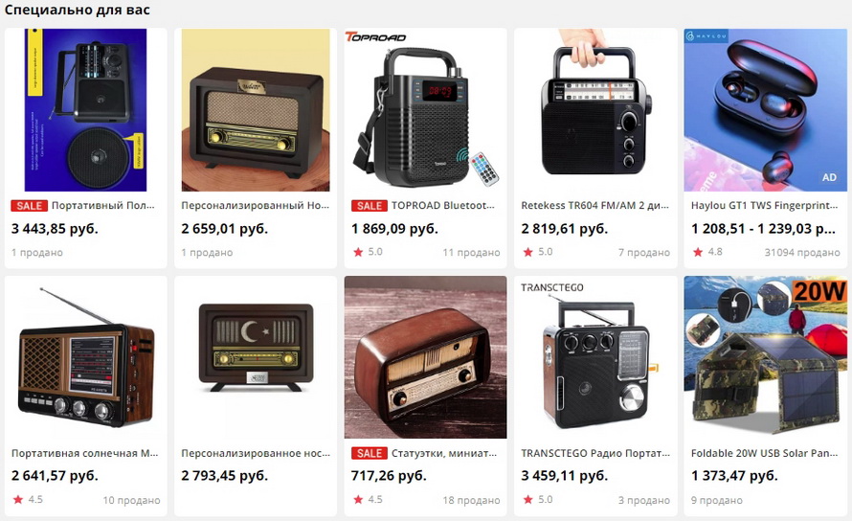Open the blue-background portable radio thumbnail
852x521 pixels.
[x=86, y=110]
